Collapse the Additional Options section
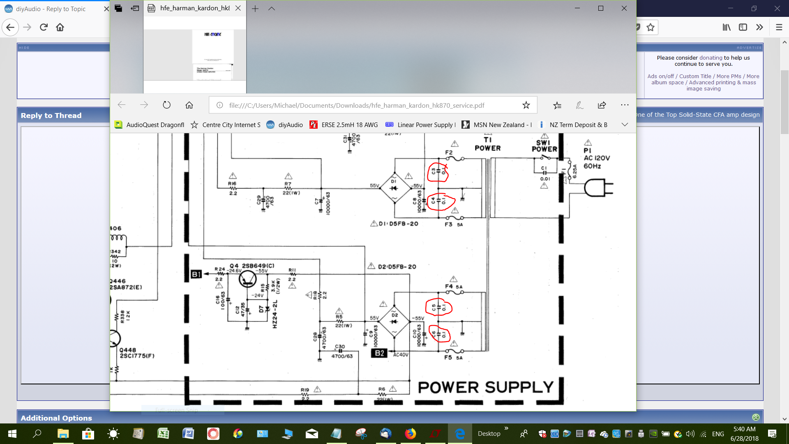The width and height of the screenshot is (789, 444). [756, 417]
